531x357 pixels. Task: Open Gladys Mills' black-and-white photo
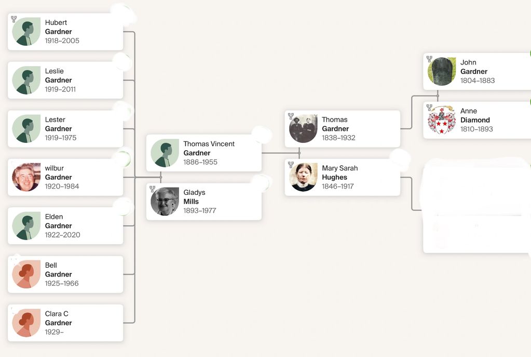165,202
